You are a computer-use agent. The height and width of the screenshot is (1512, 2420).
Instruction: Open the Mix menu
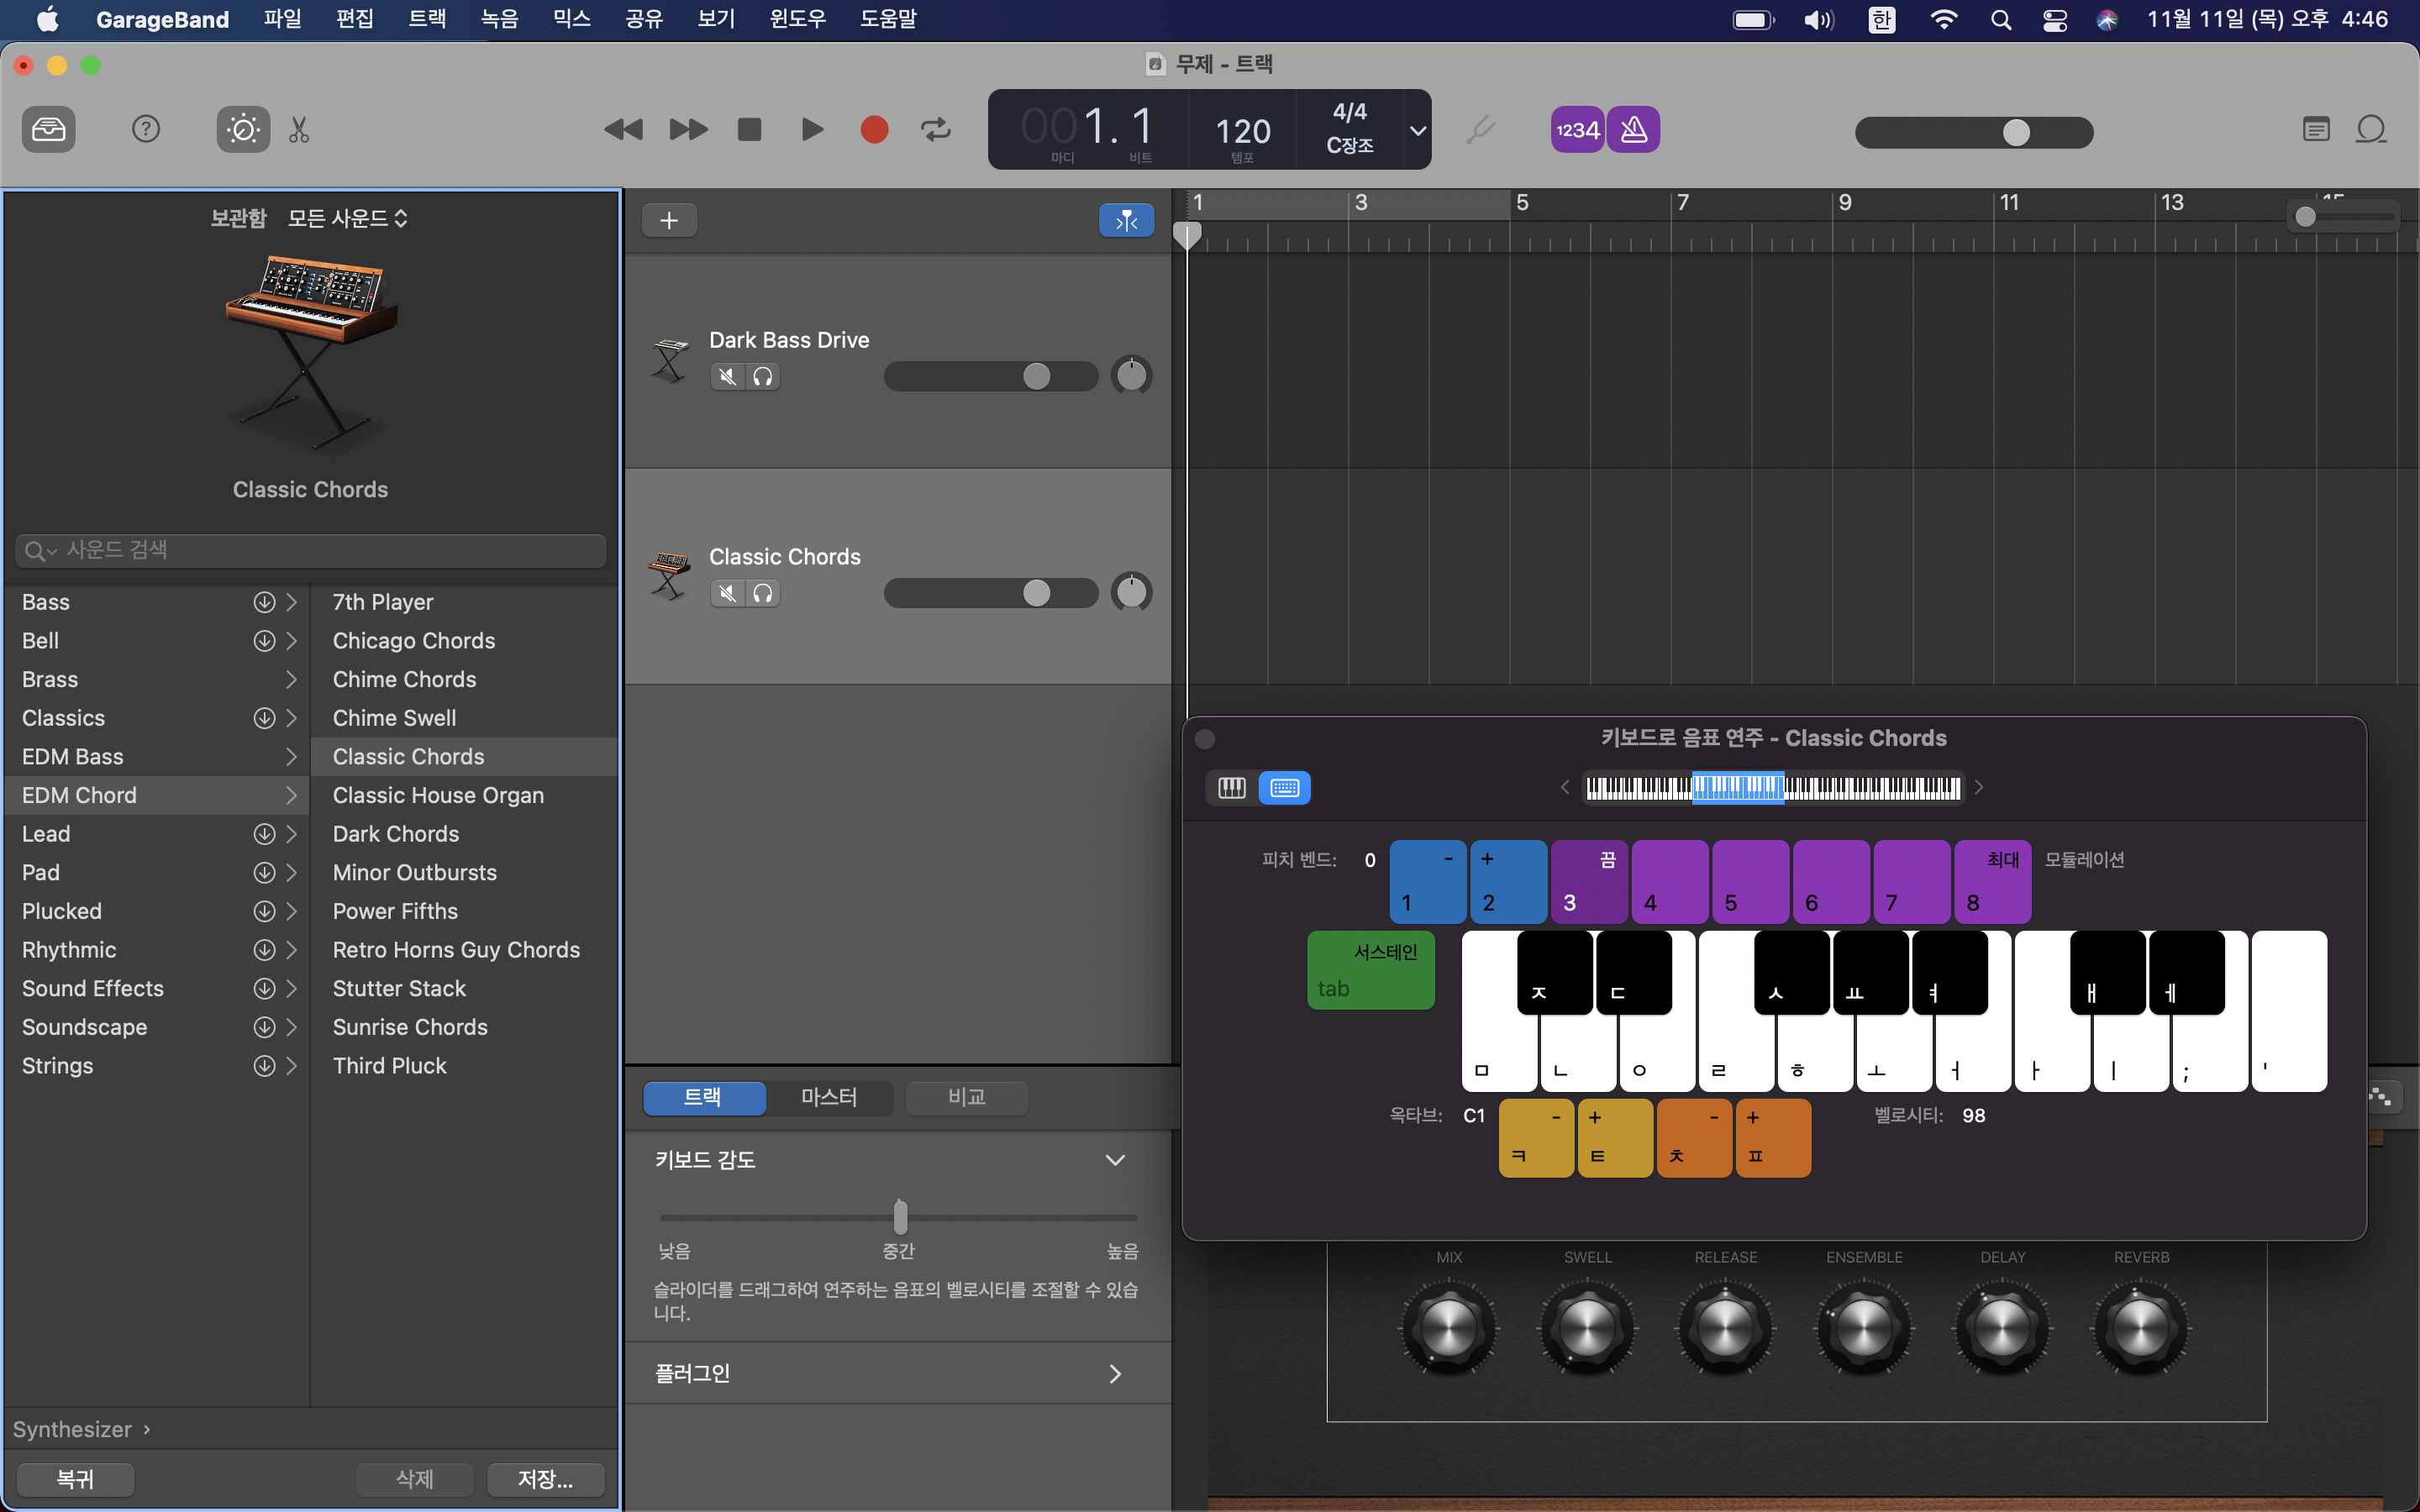click(x=572, y=19)
